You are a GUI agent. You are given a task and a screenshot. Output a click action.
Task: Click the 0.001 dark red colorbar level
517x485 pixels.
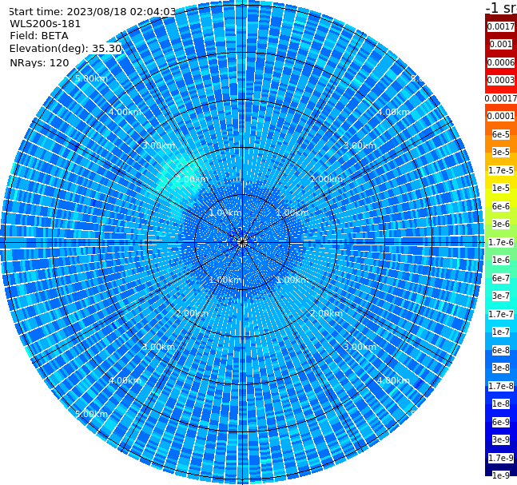[x=501, y=44]
